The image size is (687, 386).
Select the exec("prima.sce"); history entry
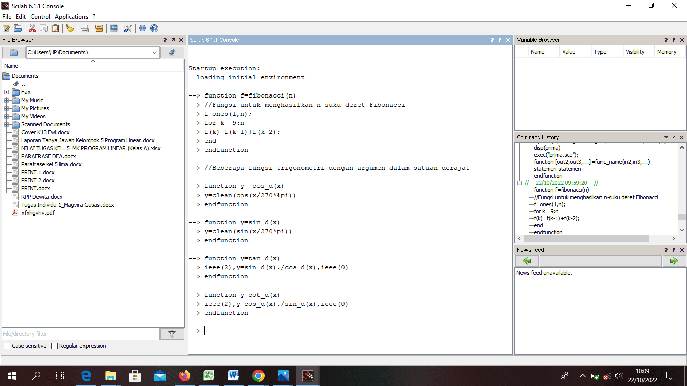[556, 155]
